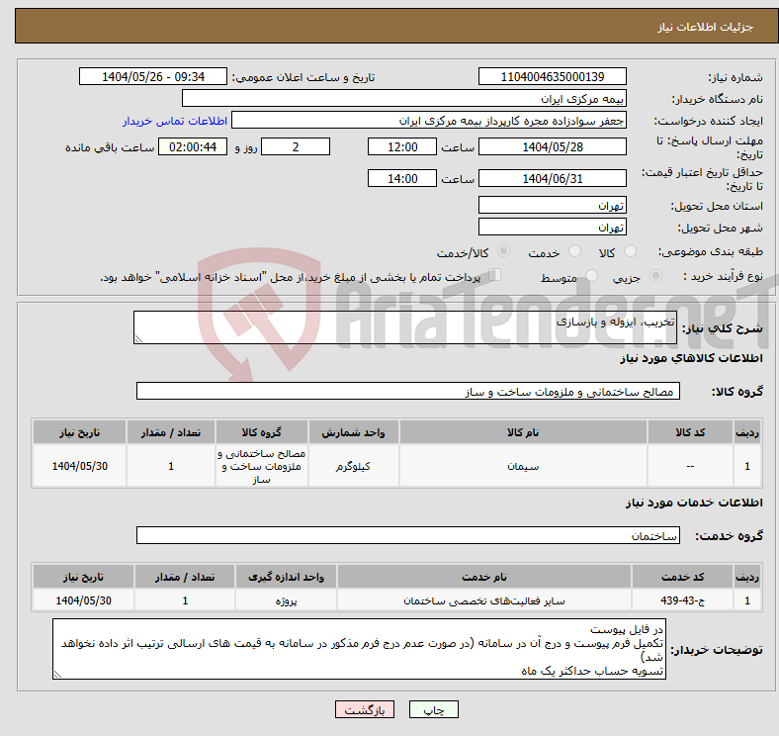Click the کد خدمت column header

click(x=683, y=577)
